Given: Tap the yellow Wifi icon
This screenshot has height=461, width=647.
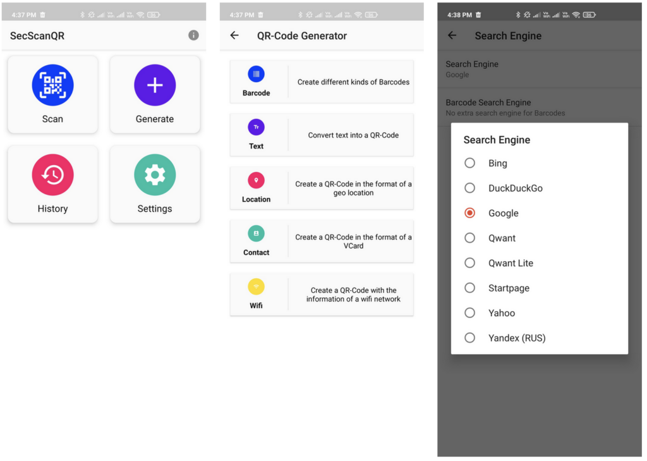Looking at the screenshot, I should pos(256,286).
